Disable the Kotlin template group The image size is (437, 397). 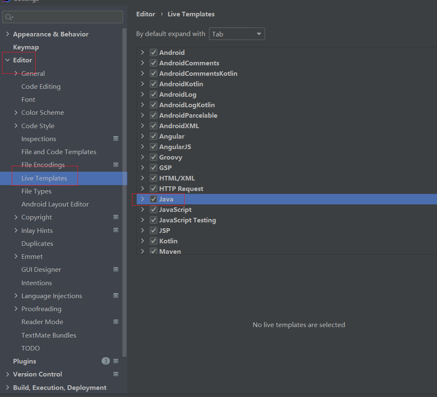click(x=153, y=241)
